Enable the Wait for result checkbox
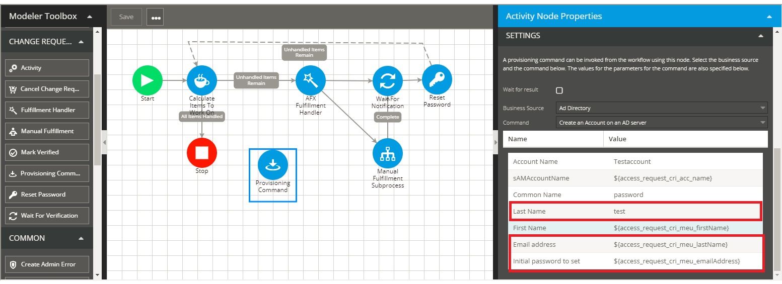 click(559, 90)
